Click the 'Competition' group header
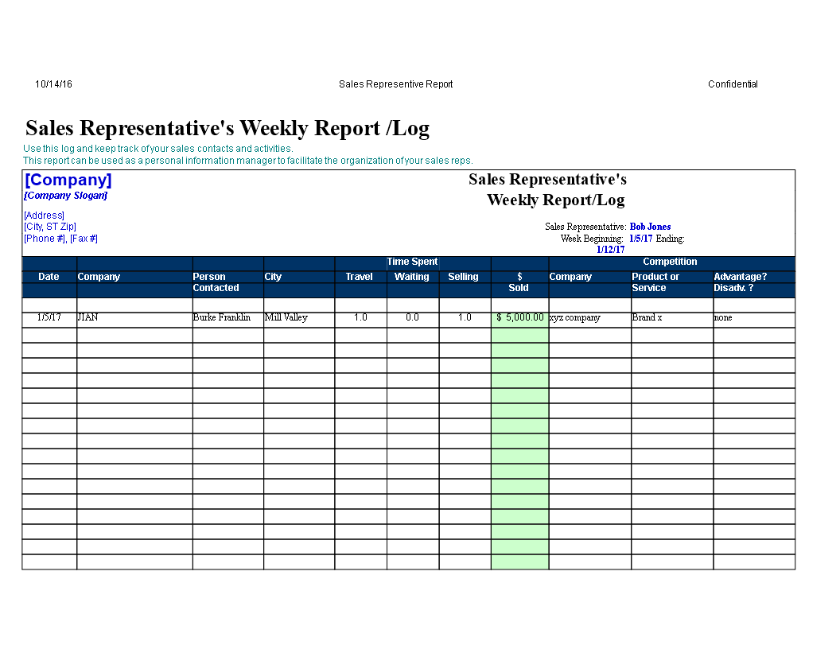This screenshot has width=840, height=649. (671, 262)
